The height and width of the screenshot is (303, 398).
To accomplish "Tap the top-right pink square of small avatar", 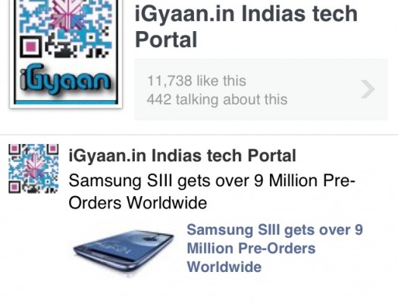I will coord(53,148).
